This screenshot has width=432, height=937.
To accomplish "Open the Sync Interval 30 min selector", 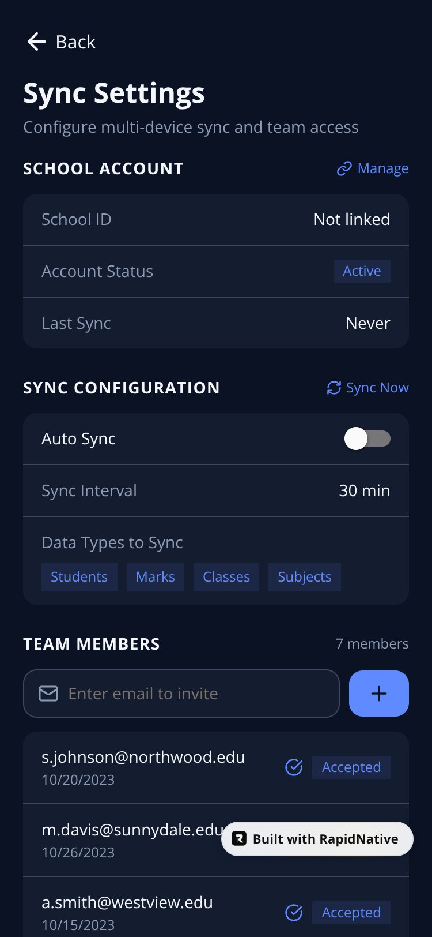I will 365,490.
